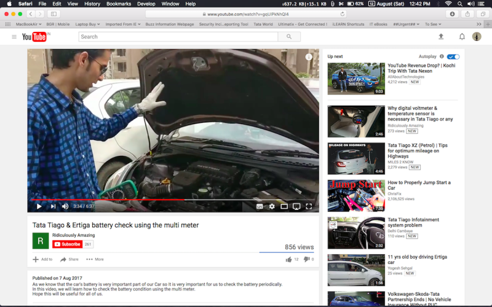492x307 pixels.
Task: Expand the MacBookAir bookmarks folder
Action: click(28, 24)
